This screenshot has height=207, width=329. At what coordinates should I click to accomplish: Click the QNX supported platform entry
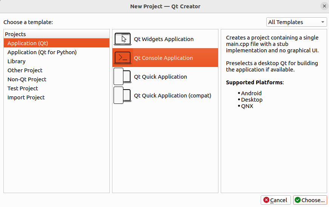247,106
